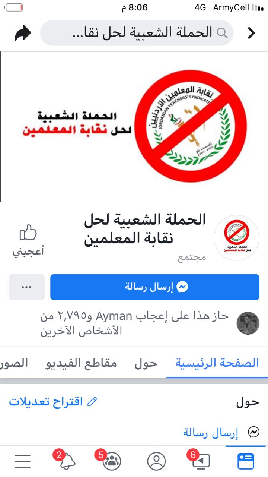Screen dimensions: 268x477
Task: Switch to the مقاطع الفيديو tab
Action: (x=81, y=363)
